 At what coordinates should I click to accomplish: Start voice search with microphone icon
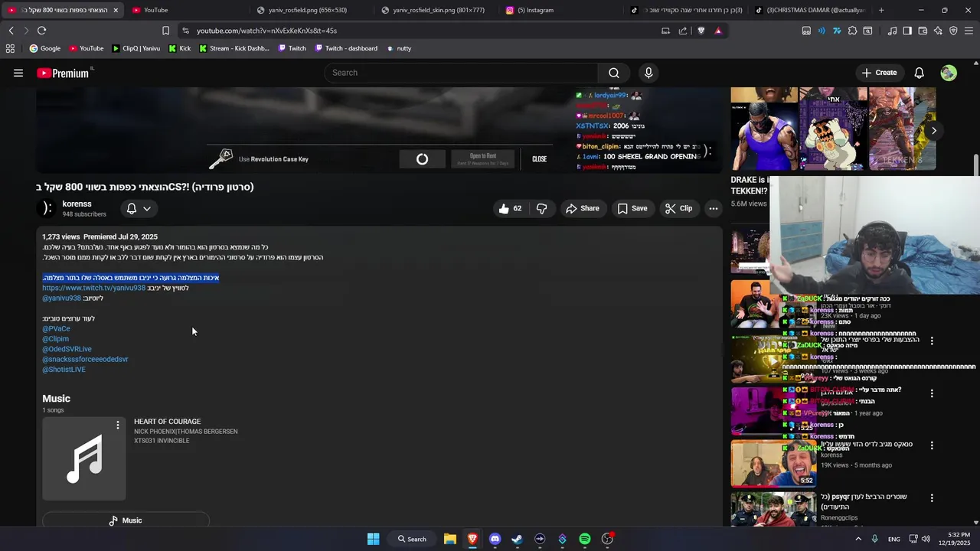[x=648, y=73]
